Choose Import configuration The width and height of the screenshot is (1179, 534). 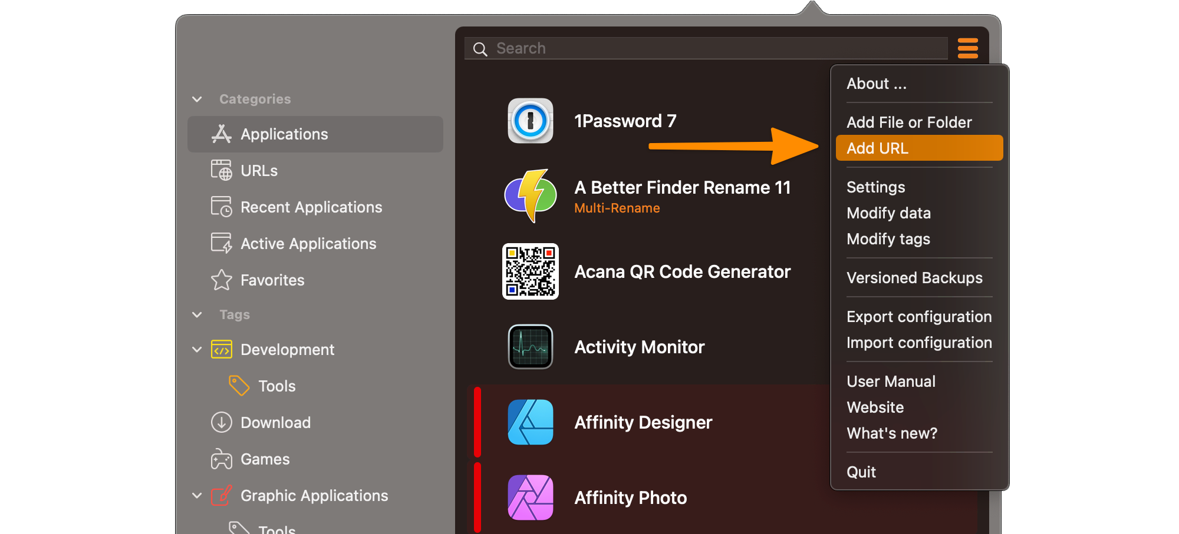pos(920,343)
